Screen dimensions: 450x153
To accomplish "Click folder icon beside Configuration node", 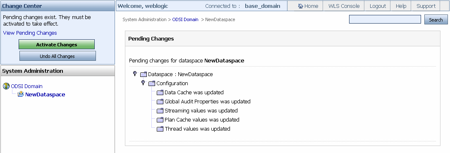I will point(152,84).
